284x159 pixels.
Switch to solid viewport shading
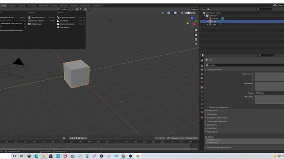click(189, 13)
